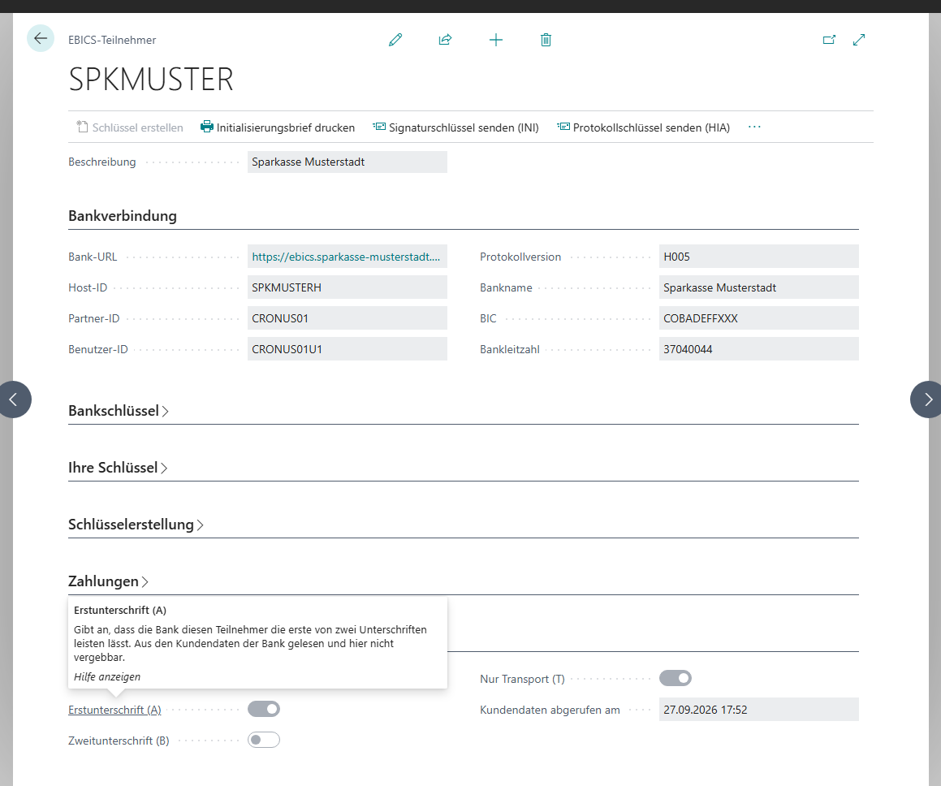Click Hilfe anzeigen in tooltip

(x=107, y=677)
